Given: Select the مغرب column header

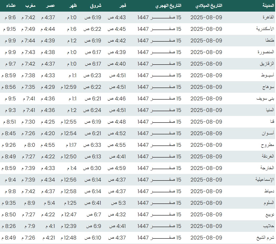Looking at the screenshot, I should pos(30,6).
